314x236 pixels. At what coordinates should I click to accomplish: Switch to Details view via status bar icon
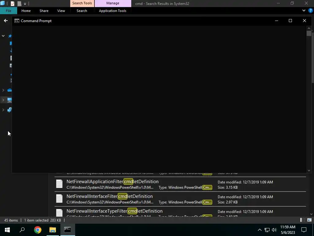[x=303, y=220]
